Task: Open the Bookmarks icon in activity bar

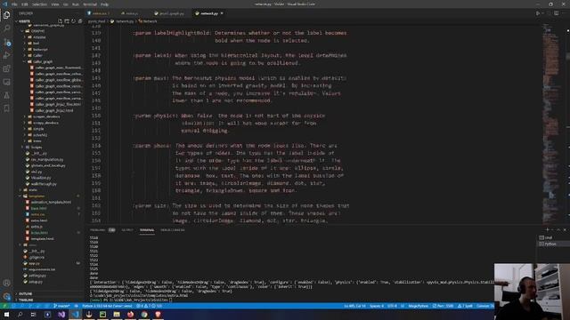Action: [6, 108]
